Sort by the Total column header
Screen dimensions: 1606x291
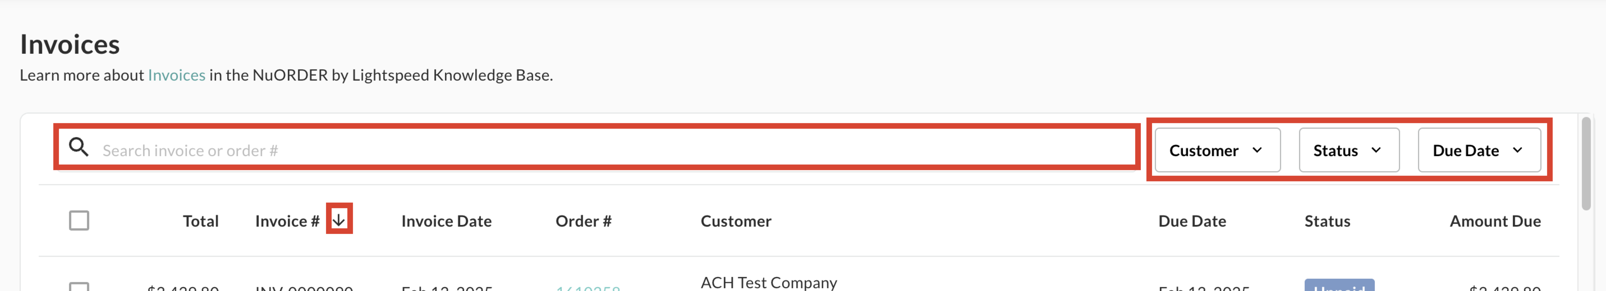pos(200,221)
